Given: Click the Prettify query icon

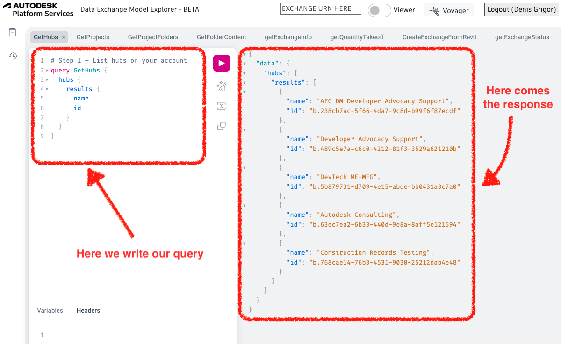Looking at the screenshot, I should [x=222, y=86].
